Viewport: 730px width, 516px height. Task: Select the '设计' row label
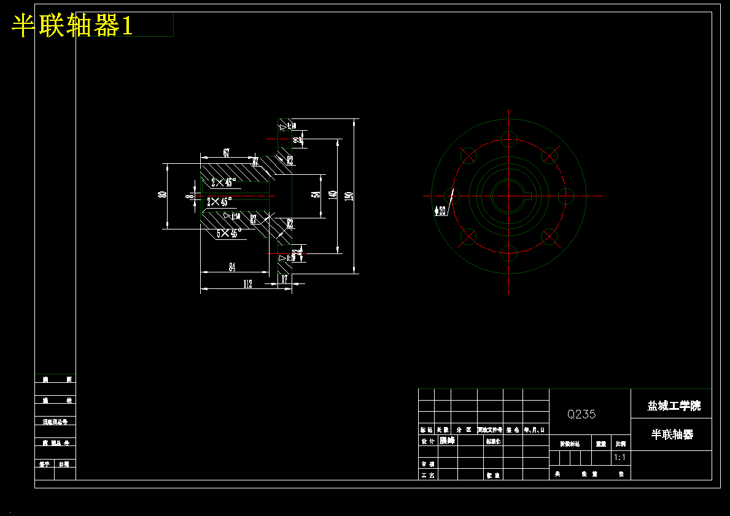427,441
